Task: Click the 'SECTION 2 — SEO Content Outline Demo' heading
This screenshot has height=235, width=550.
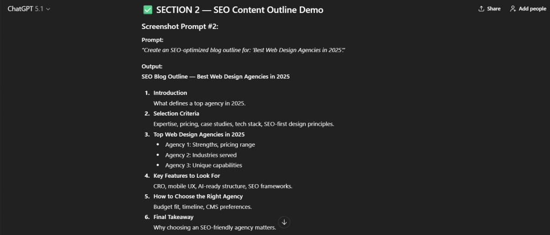Action: click(x=240, y=10)
